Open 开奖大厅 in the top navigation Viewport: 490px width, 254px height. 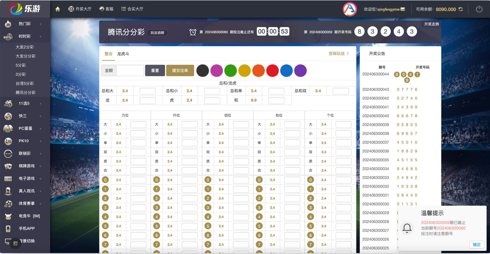80,9
